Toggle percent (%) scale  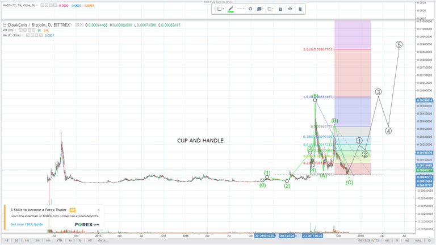[x=397, y=240]
